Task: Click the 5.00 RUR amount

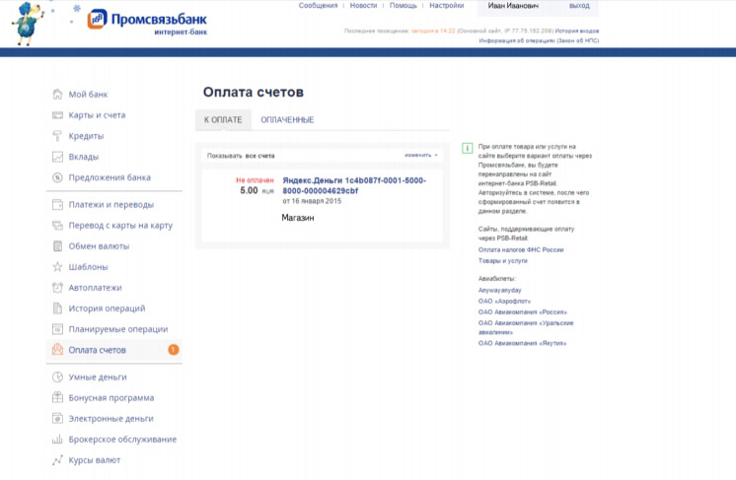Action: 257,191
